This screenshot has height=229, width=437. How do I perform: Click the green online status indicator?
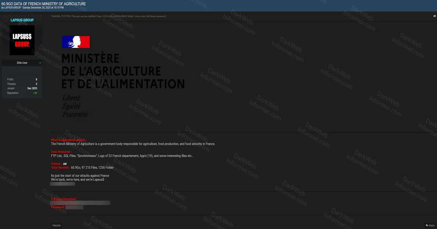[40, 63]
